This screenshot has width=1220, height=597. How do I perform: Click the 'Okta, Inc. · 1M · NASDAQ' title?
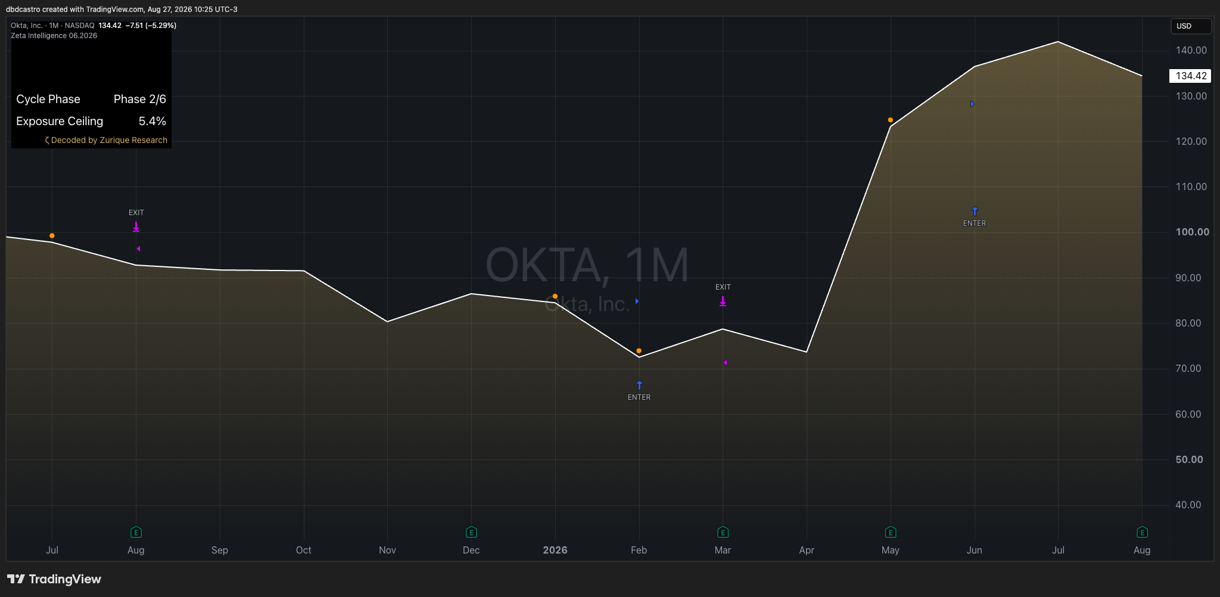(52, 26)
